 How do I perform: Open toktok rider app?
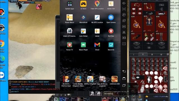click(x=111, y=4)
